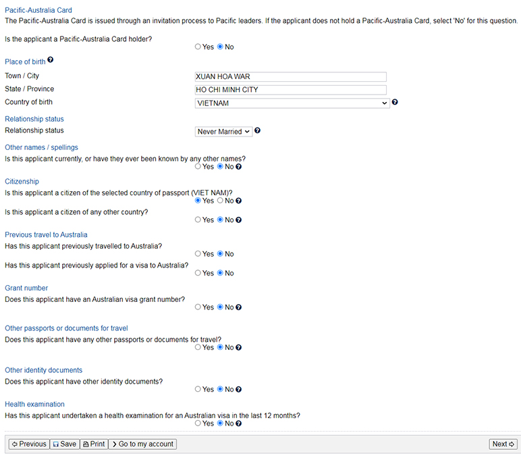521x456 pixels.
Task: Select No for other passports or travel documents
Action: pos(220,347)
